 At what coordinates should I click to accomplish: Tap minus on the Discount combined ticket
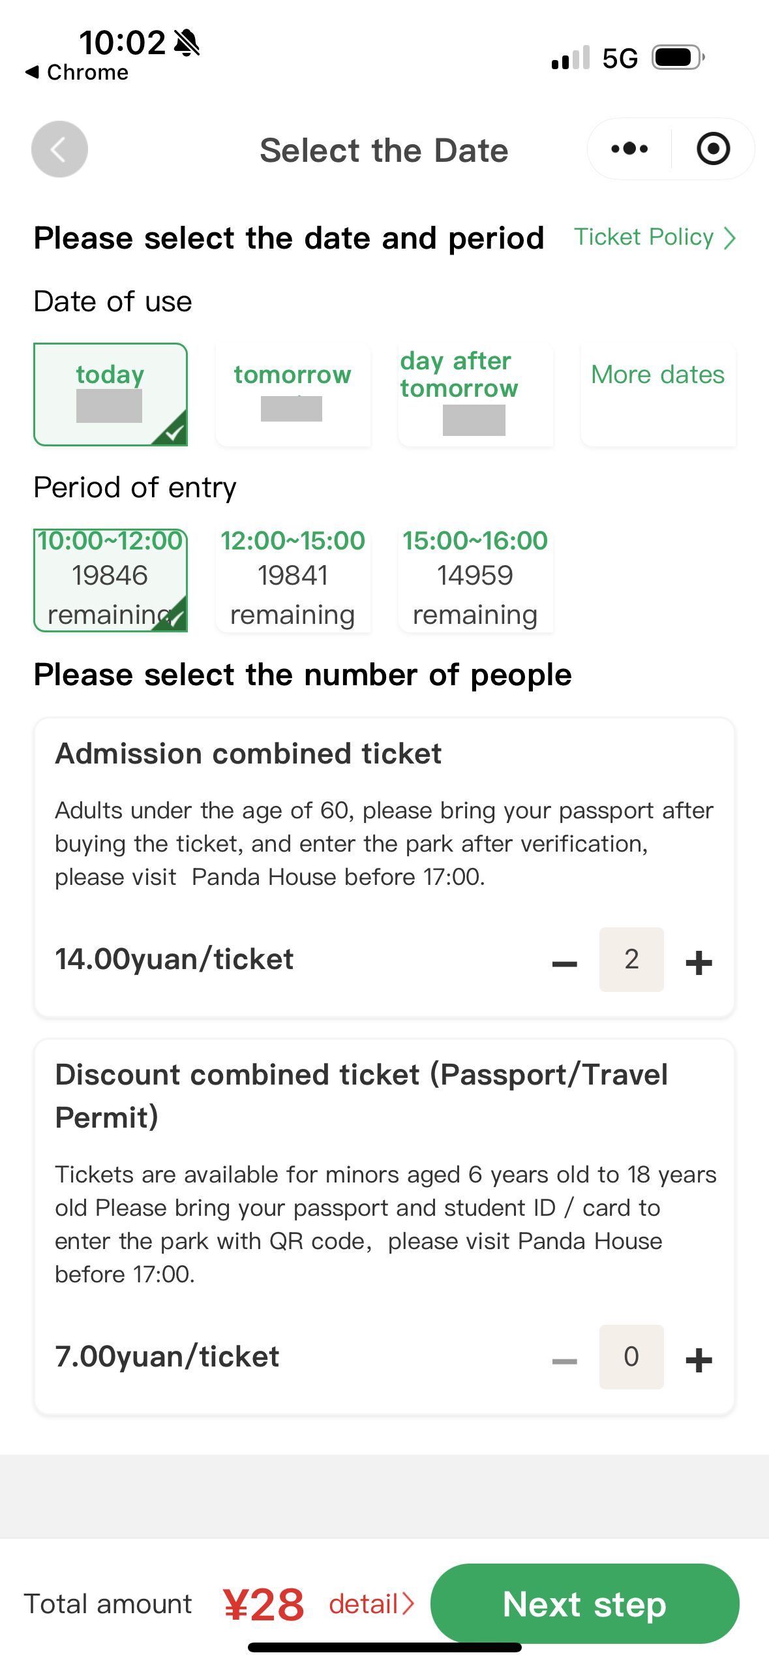click(564, 1360)
